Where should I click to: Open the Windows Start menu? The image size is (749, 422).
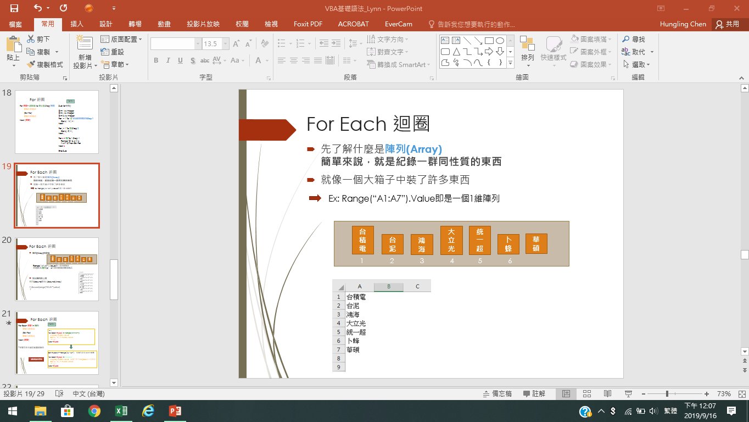coord(12,411)
